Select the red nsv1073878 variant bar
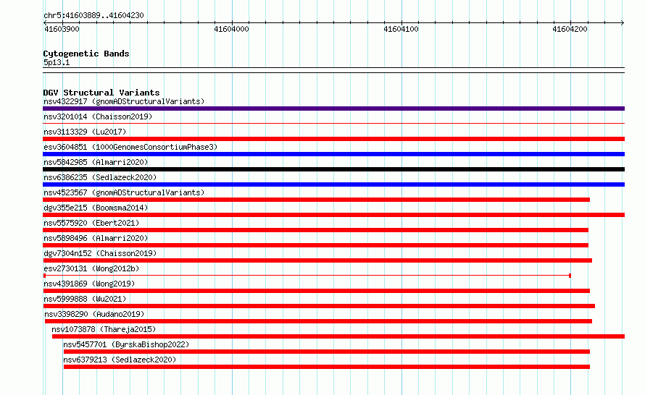Image resolution: width=645 pixels, height=395 pixels. (338, 336)
